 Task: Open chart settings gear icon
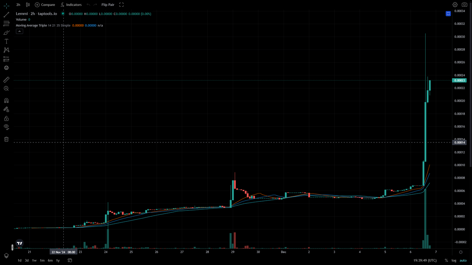pyautogui.click(x=455, y=5)
